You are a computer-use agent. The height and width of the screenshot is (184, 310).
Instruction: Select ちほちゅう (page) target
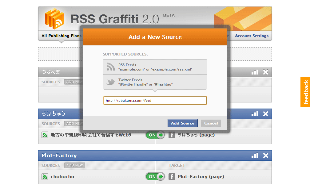tap(196, 135)
